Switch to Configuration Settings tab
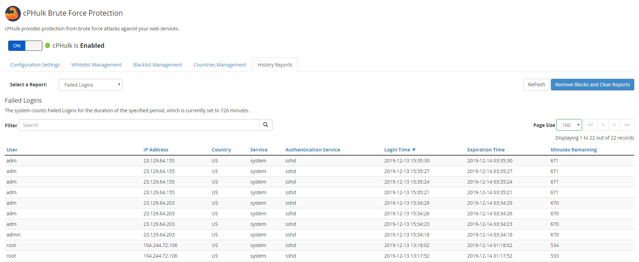 point(35,65)
